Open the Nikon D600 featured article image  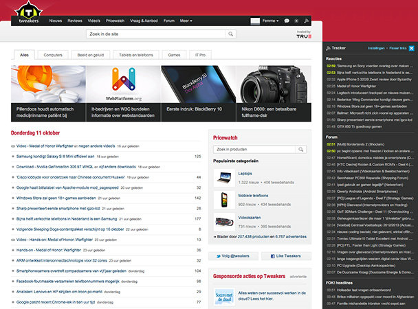pyautogui.click(x=274, y=84)
